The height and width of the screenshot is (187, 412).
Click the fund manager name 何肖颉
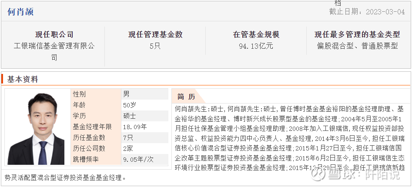(20, 12)
